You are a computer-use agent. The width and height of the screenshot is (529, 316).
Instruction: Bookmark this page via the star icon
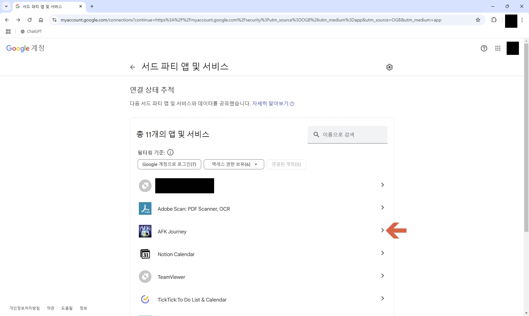point(478,20)
